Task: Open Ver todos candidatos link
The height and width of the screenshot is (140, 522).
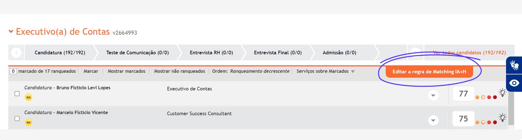Action: [x=469, y=53]
